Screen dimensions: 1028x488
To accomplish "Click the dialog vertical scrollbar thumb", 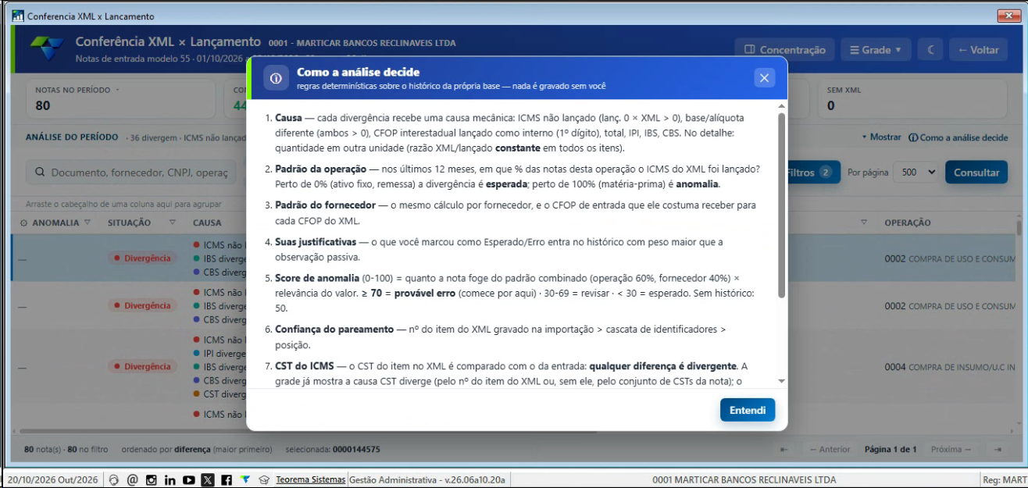I will [782, 205].
